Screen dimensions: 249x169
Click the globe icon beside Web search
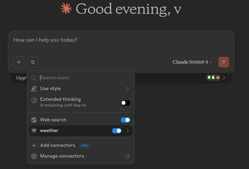34,120
